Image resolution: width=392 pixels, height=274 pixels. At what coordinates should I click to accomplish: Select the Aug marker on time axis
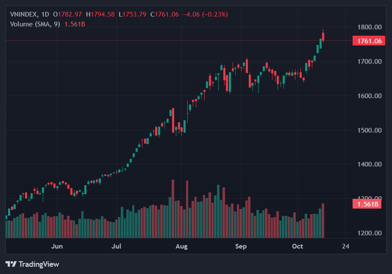click(181, 246)
